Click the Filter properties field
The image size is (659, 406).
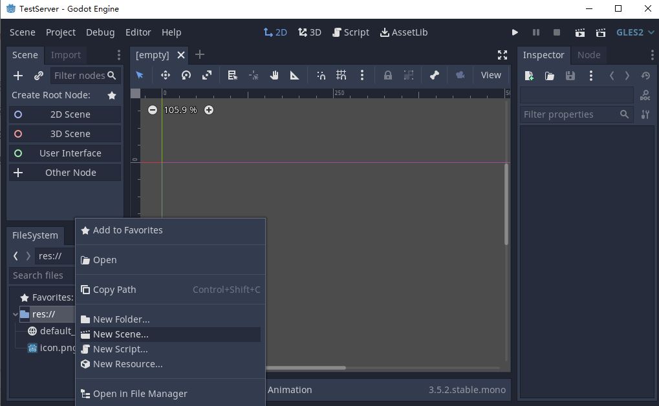576,114
